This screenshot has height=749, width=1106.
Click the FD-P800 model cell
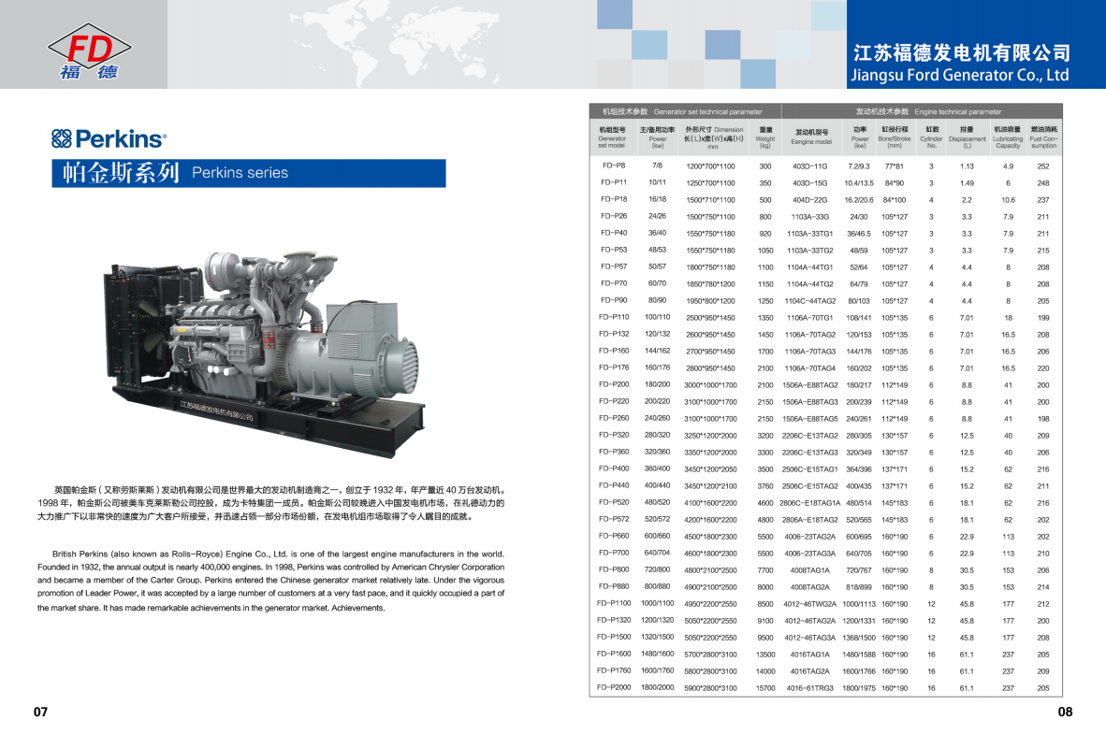pyautogui.click(x=614, y=570)
